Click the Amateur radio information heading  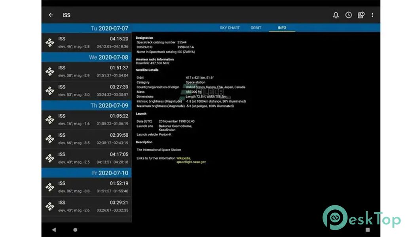click(155, 59)
